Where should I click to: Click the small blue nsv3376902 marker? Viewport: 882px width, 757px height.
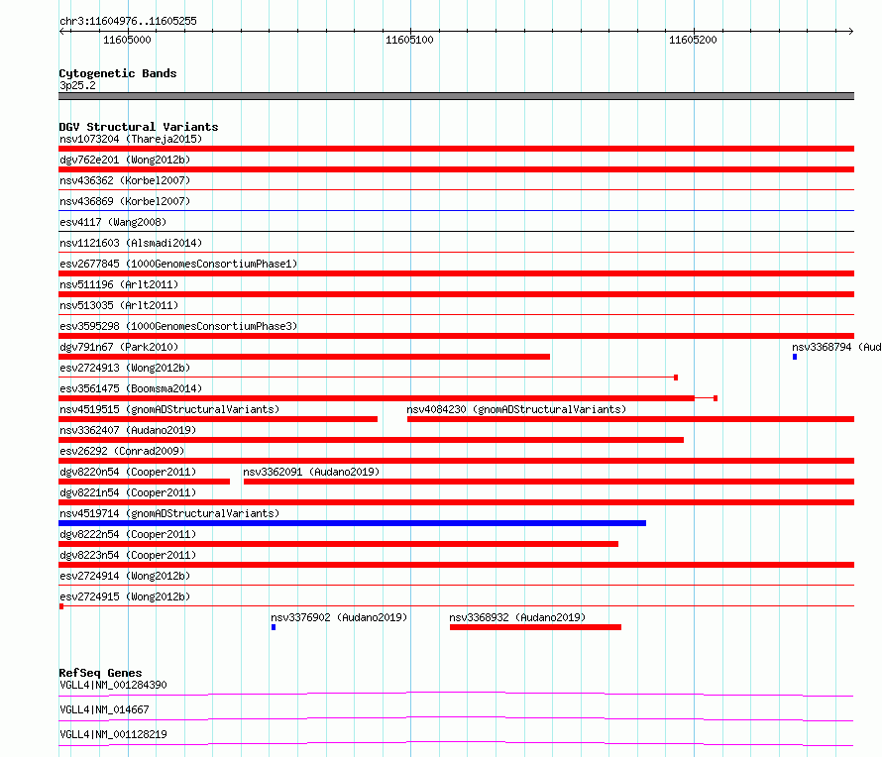coord(274,627)
